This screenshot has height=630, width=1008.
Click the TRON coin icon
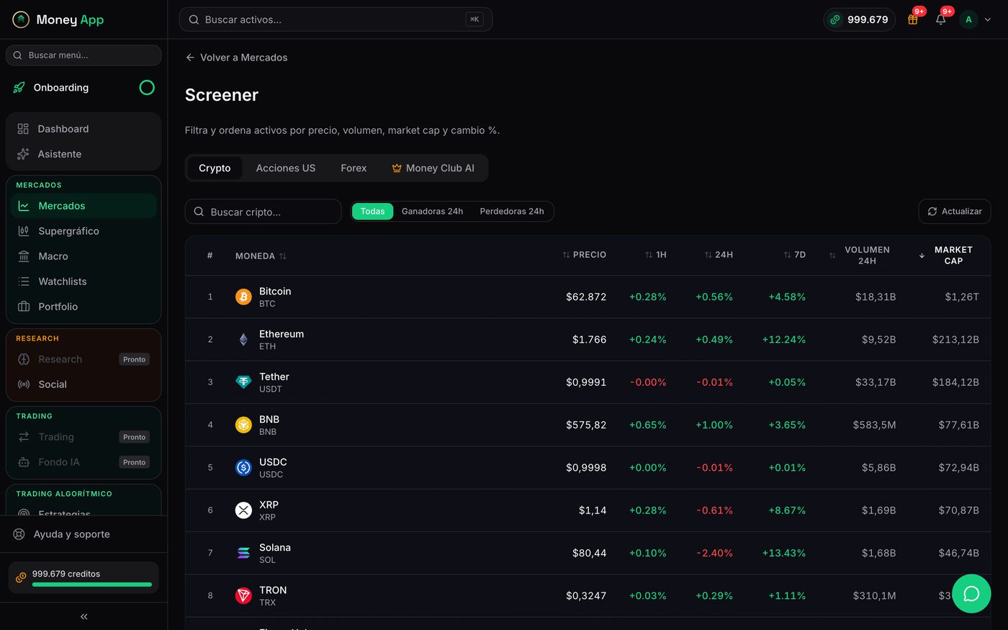243,595
